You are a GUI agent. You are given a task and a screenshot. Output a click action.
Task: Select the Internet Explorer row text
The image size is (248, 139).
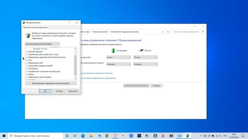35,52
